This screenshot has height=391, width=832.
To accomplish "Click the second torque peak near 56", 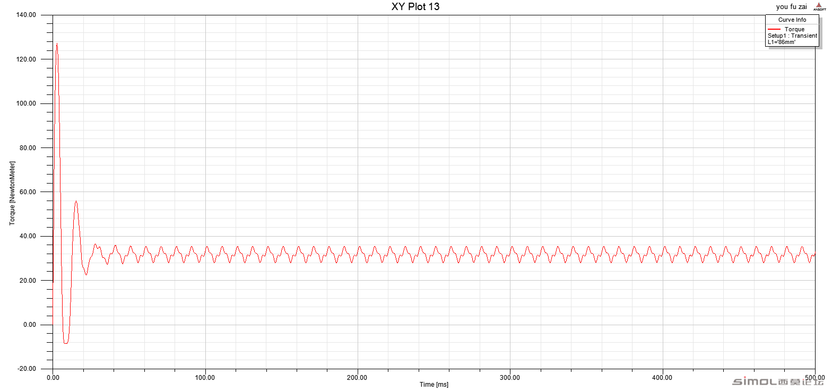I will 76,202.
